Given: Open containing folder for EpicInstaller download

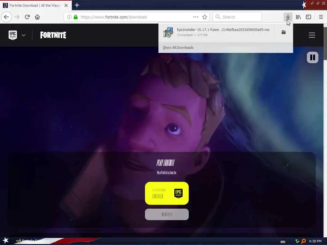Looking at the screenshot, I should coord(284,32).
